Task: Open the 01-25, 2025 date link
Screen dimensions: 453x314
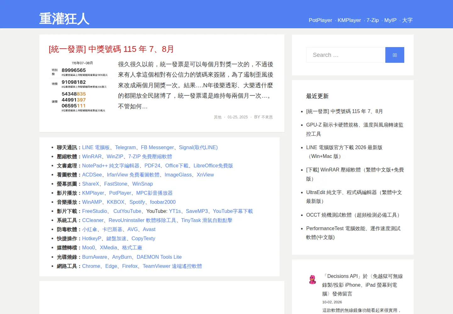Action: (238, 117)
